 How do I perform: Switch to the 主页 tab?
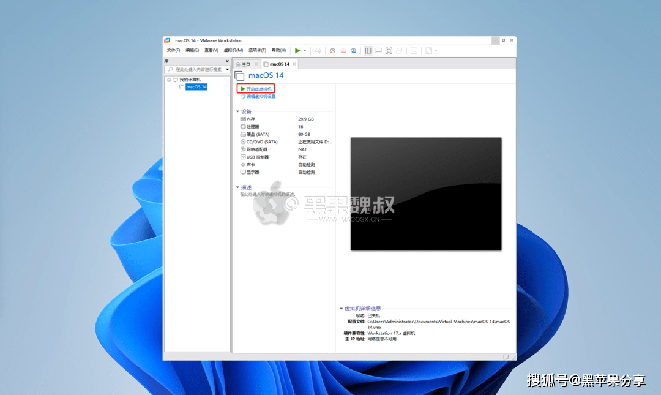246,64
